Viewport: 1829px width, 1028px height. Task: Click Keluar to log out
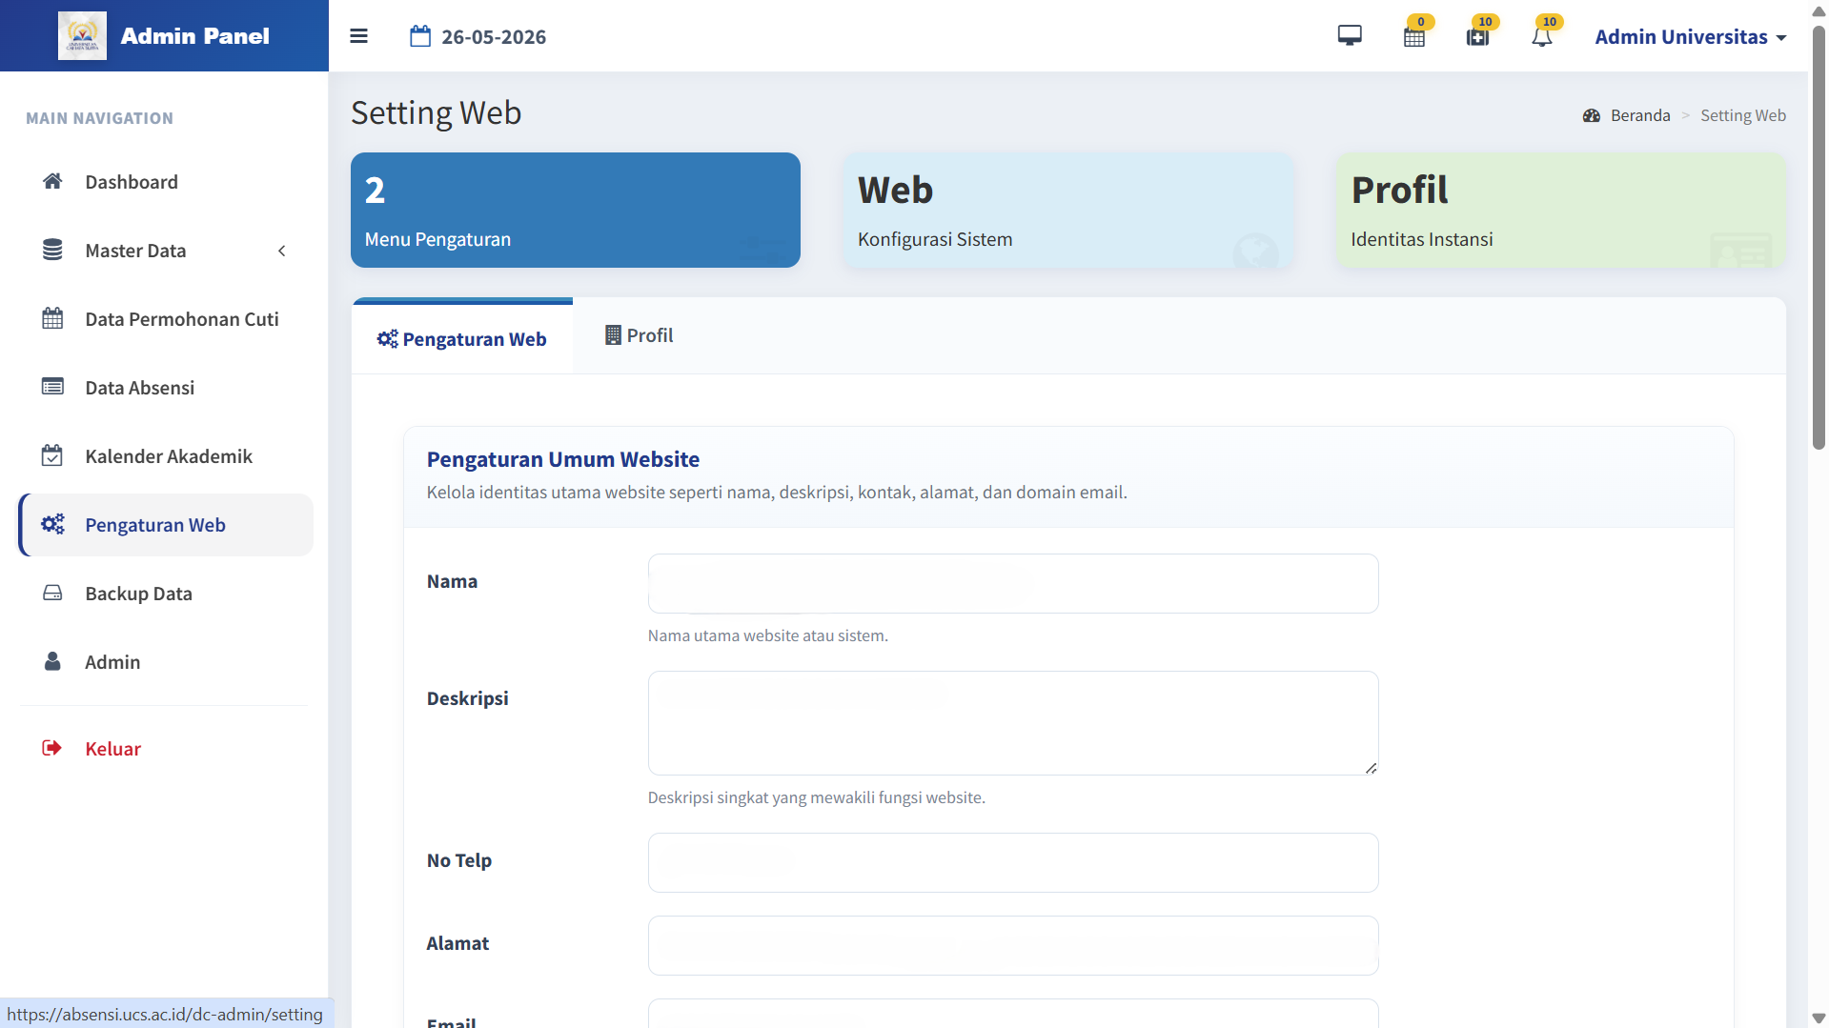(x=166, y=748)
